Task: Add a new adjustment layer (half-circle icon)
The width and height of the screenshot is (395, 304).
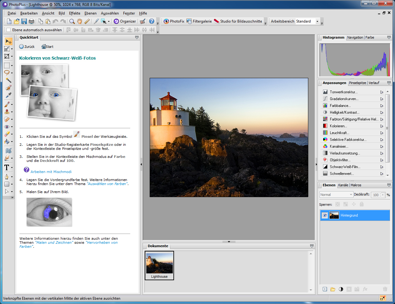Action: pos(341,289)
